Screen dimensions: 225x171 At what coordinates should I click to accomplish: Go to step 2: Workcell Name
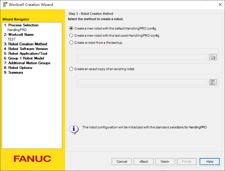[x=19, y=34]
